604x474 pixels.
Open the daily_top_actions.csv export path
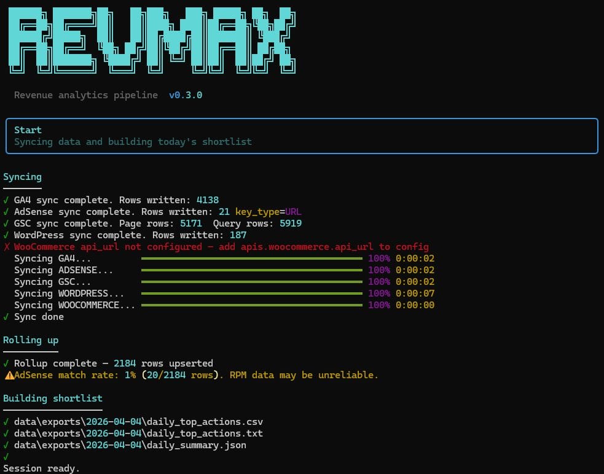[138, 422]
